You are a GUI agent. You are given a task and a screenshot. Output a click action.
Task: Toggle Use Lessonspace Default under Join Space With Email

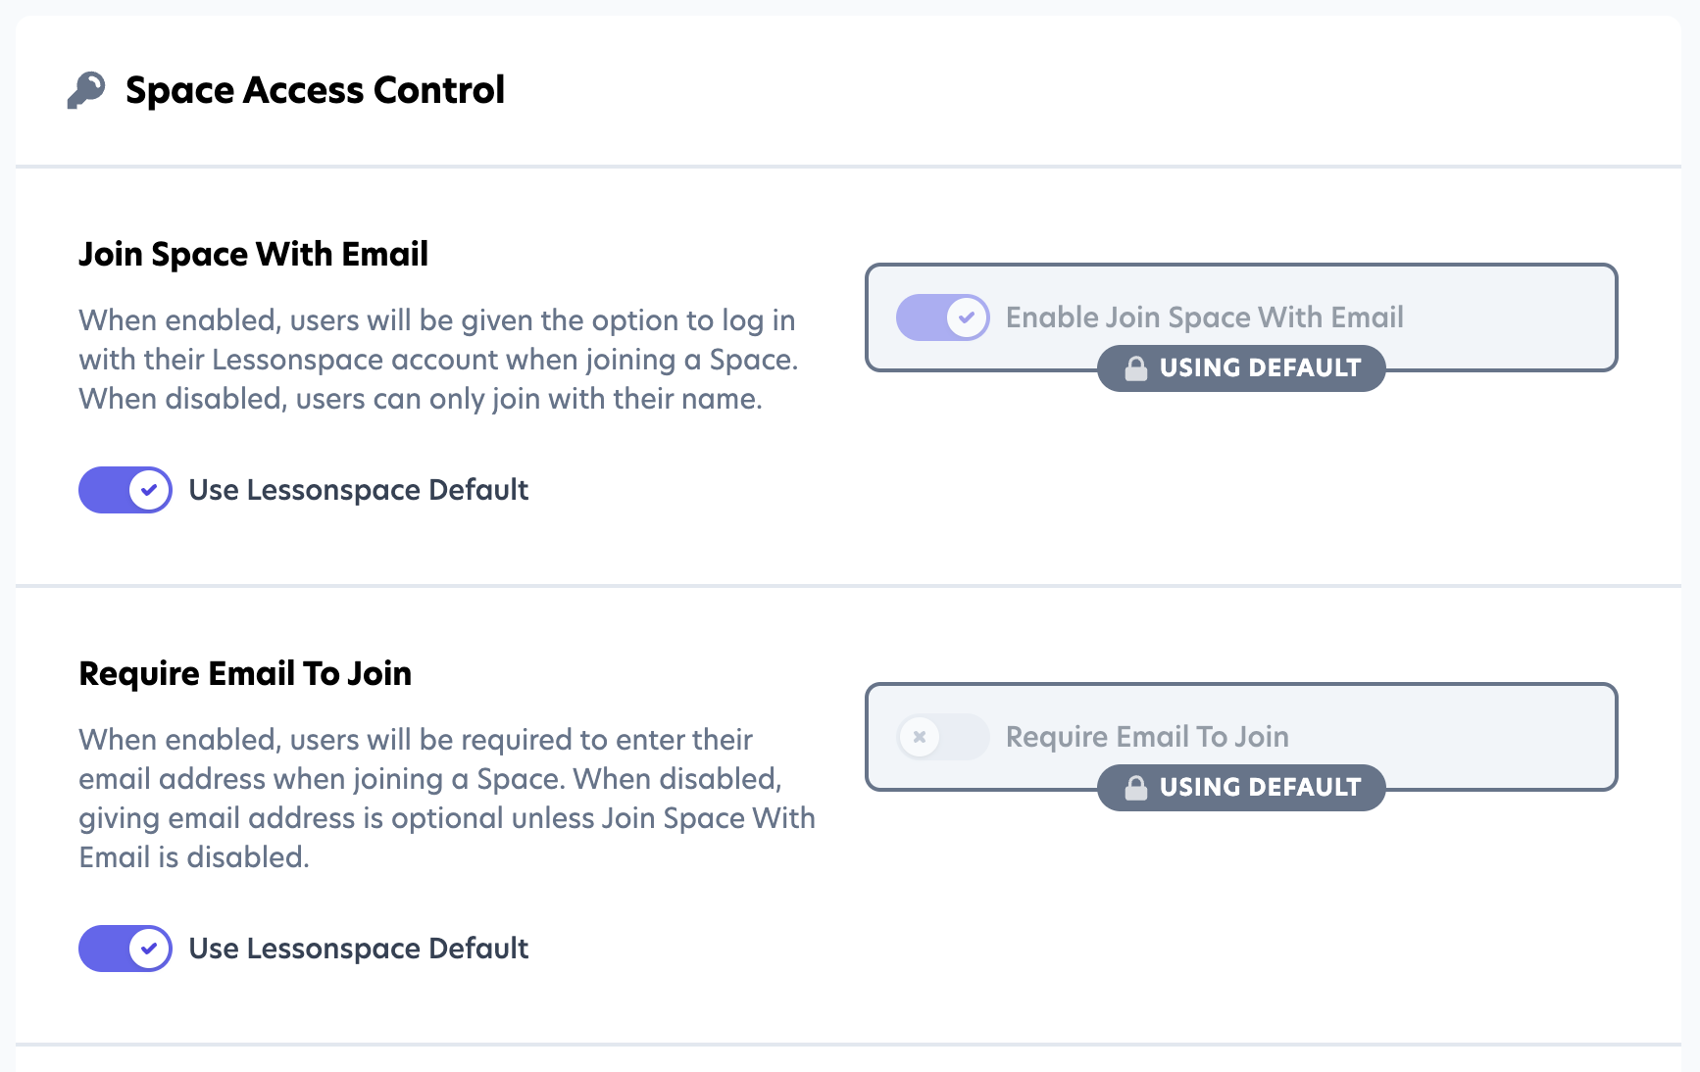click(125, 490)
